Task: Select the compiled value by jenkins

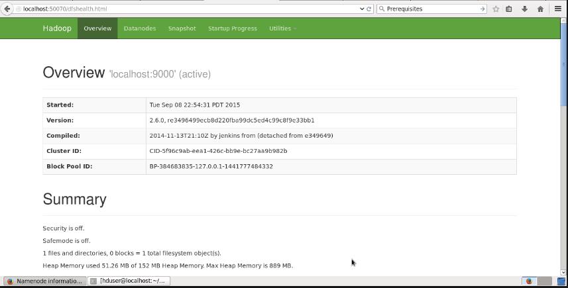Action: pos(241,136)
